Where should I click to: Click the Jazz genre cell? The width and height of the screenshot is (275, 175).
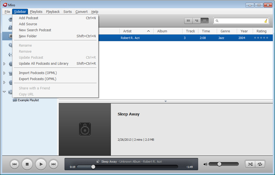221,38
